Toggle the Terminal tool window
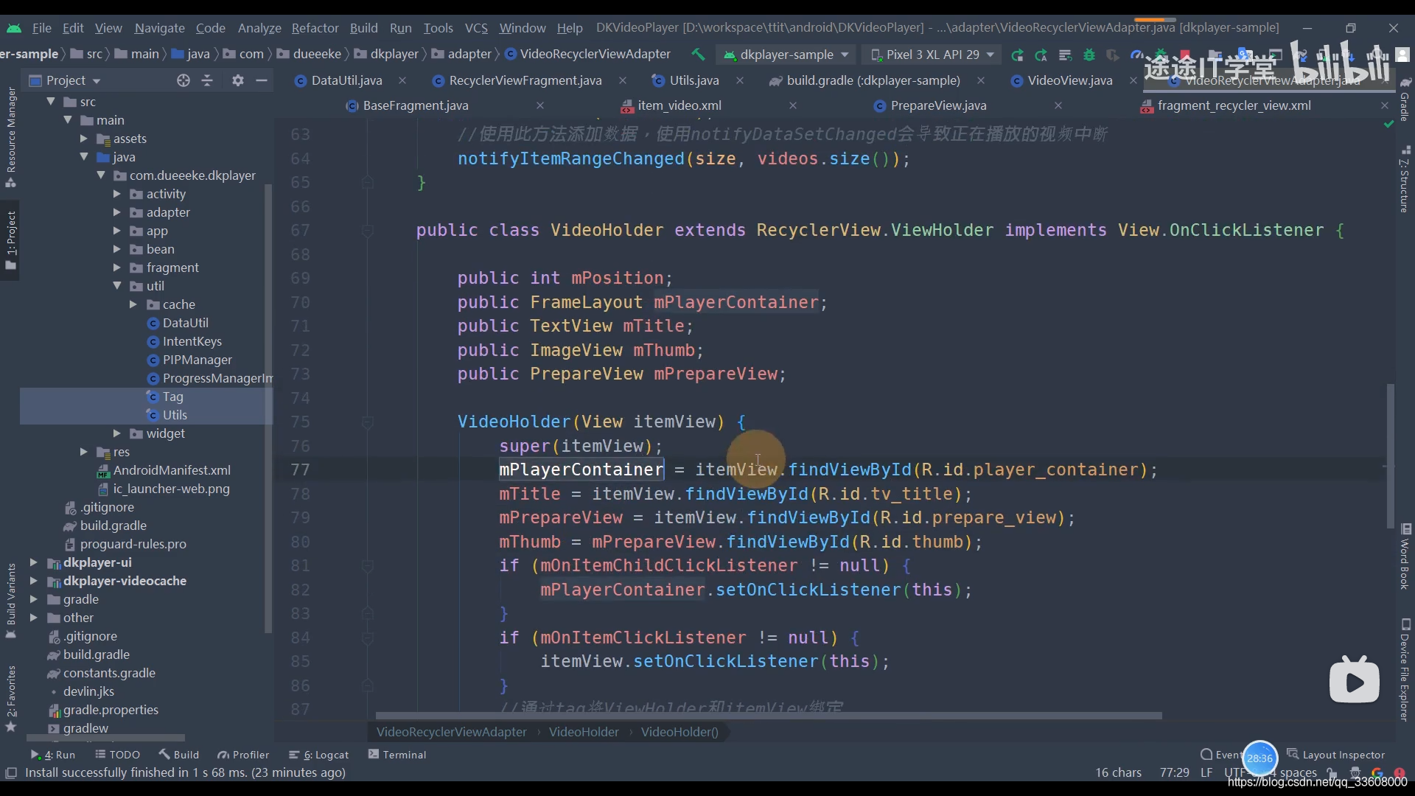Image resolution: width=1415 pixels, height=796 pixels. click(x=397, y=755)
